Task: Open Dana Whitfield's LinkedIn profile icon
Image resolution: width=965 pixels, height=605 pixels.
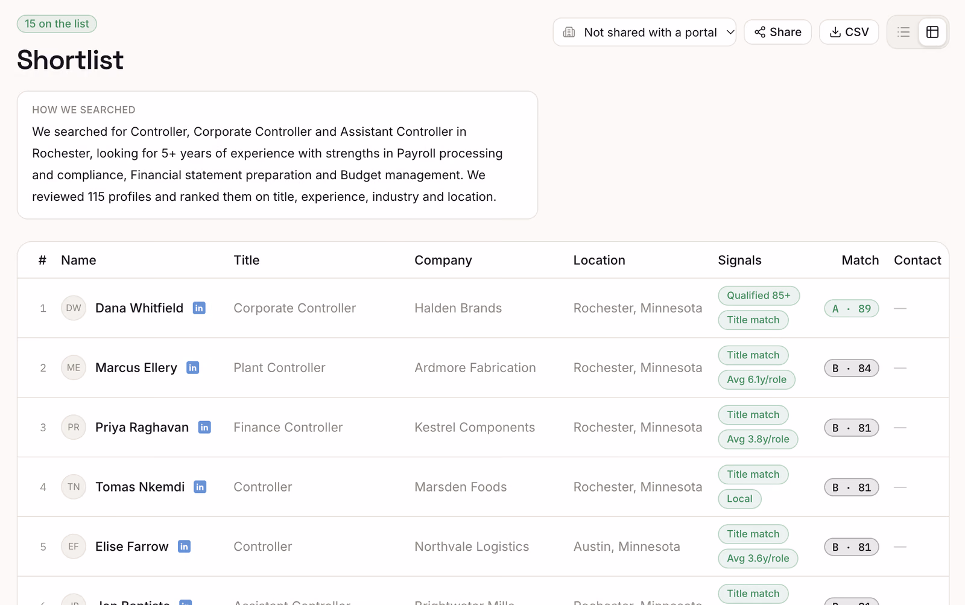Action: pos(199,308)
